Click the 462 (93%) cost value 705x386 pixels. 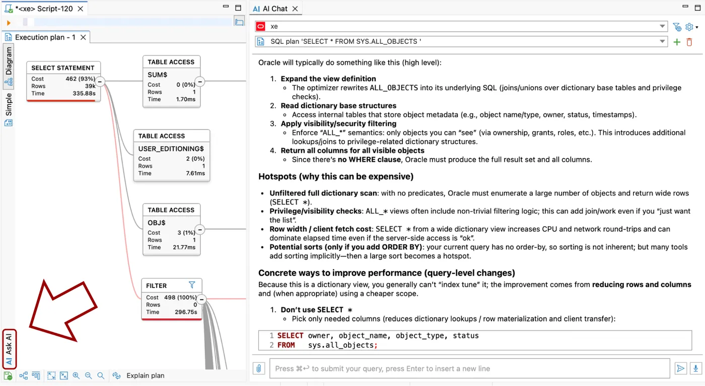[81, 79]
